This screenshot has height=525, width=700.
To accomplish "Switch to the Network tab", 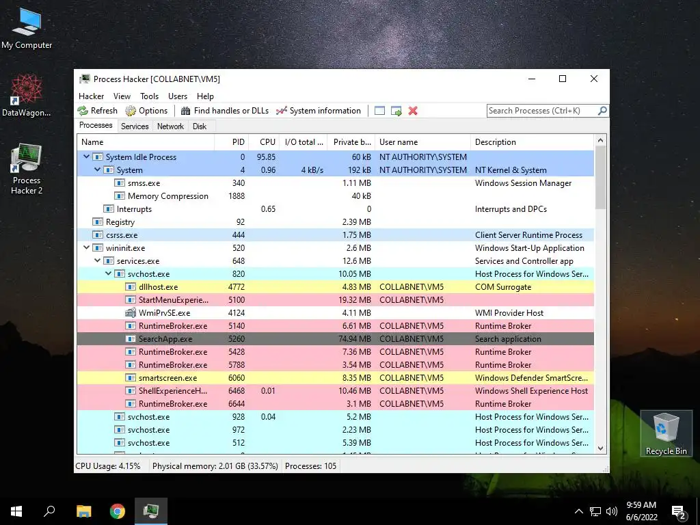I will coord(170,126).
